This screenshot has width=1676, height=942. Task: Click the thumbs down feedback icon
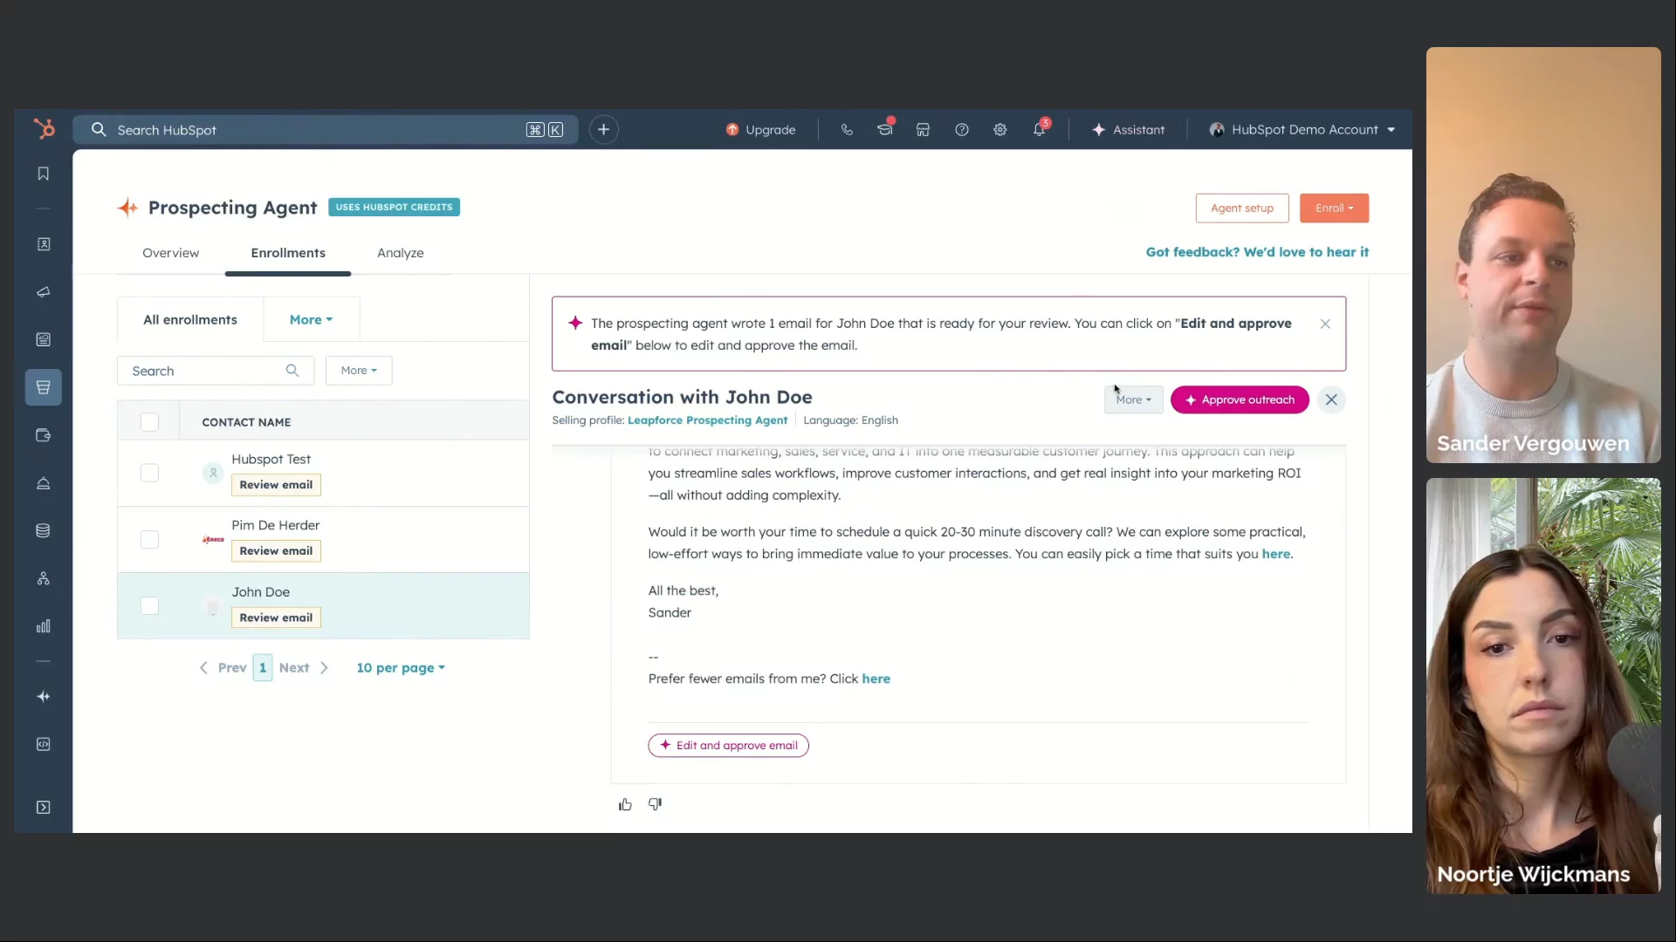click(x=655, y=804)
